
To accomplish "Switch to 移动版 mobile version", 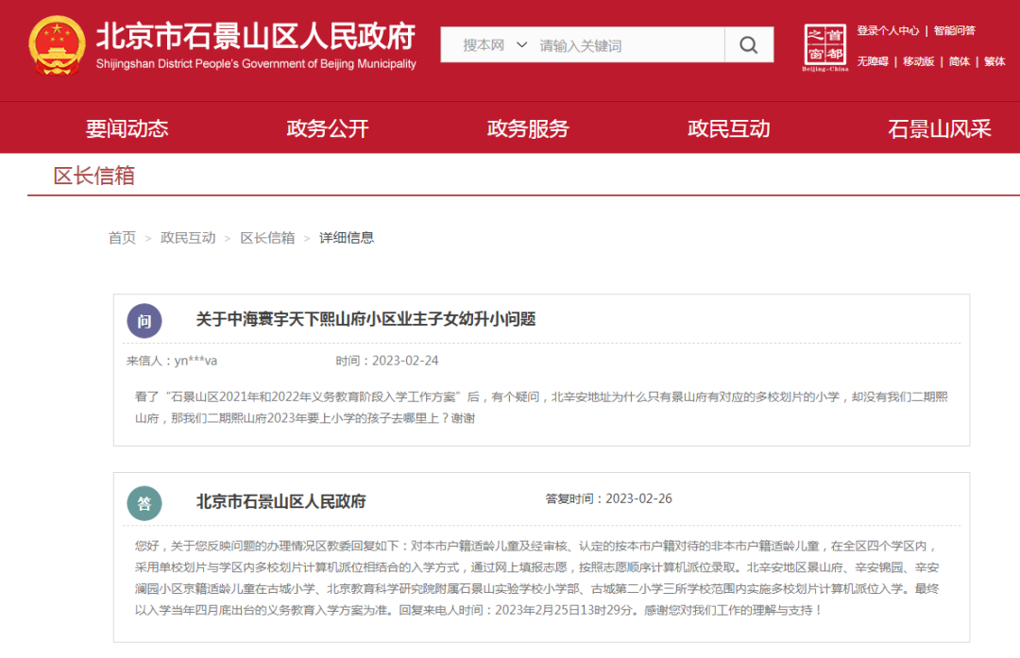I will tap(919, 61).
